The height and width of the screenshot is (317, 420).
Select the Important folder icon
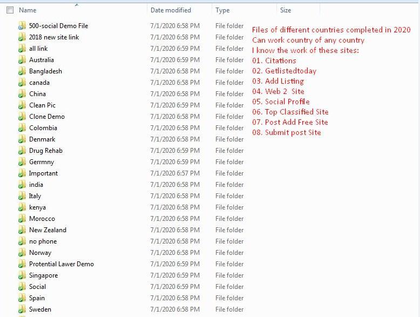(22, 173)
